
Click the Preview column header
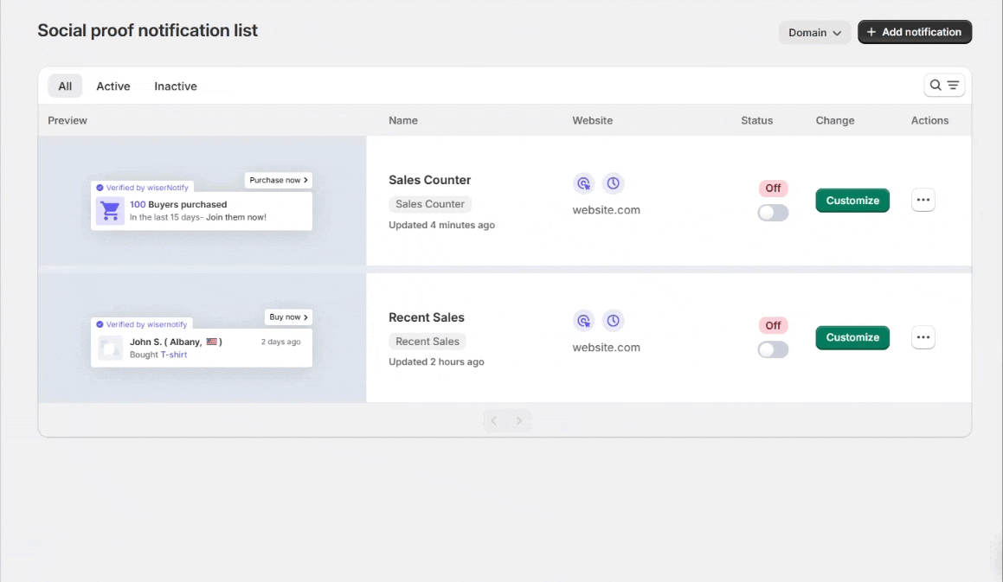tap(68, 121)
